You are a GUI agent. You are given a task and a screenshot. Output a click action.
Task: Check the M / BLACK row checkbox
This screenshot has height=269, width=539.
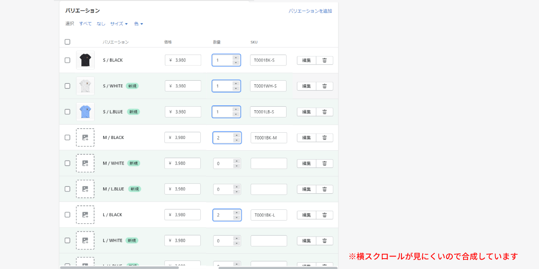click(x=67, y=138)
